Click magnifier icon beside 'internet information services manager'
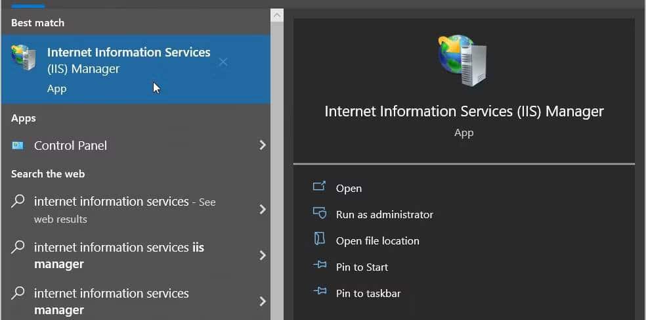 (x=18, y=293)
